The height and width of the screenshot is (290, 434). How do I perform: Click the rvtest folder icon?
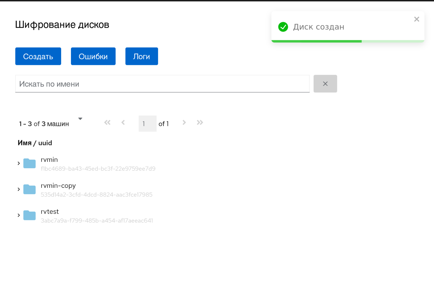tap(29, 216)
